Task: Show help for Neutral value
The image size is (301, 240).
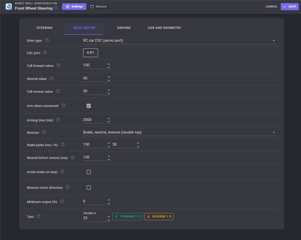Action: point(52,78)
